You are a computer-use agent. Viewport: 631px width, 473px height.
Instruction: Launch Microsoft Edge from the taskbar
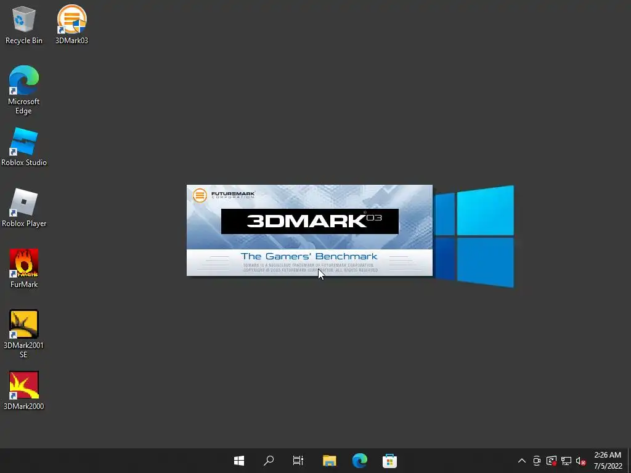tap(360, 461)
